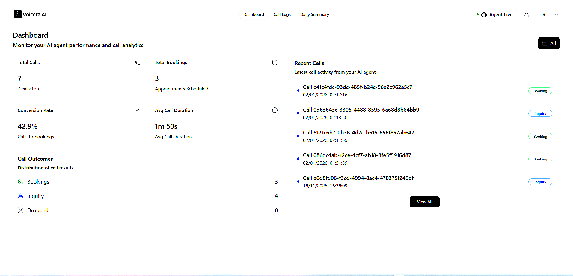573x276 pixels.
Task: Click the clock icon on Avg Call Duration
Action: point(275,110)
